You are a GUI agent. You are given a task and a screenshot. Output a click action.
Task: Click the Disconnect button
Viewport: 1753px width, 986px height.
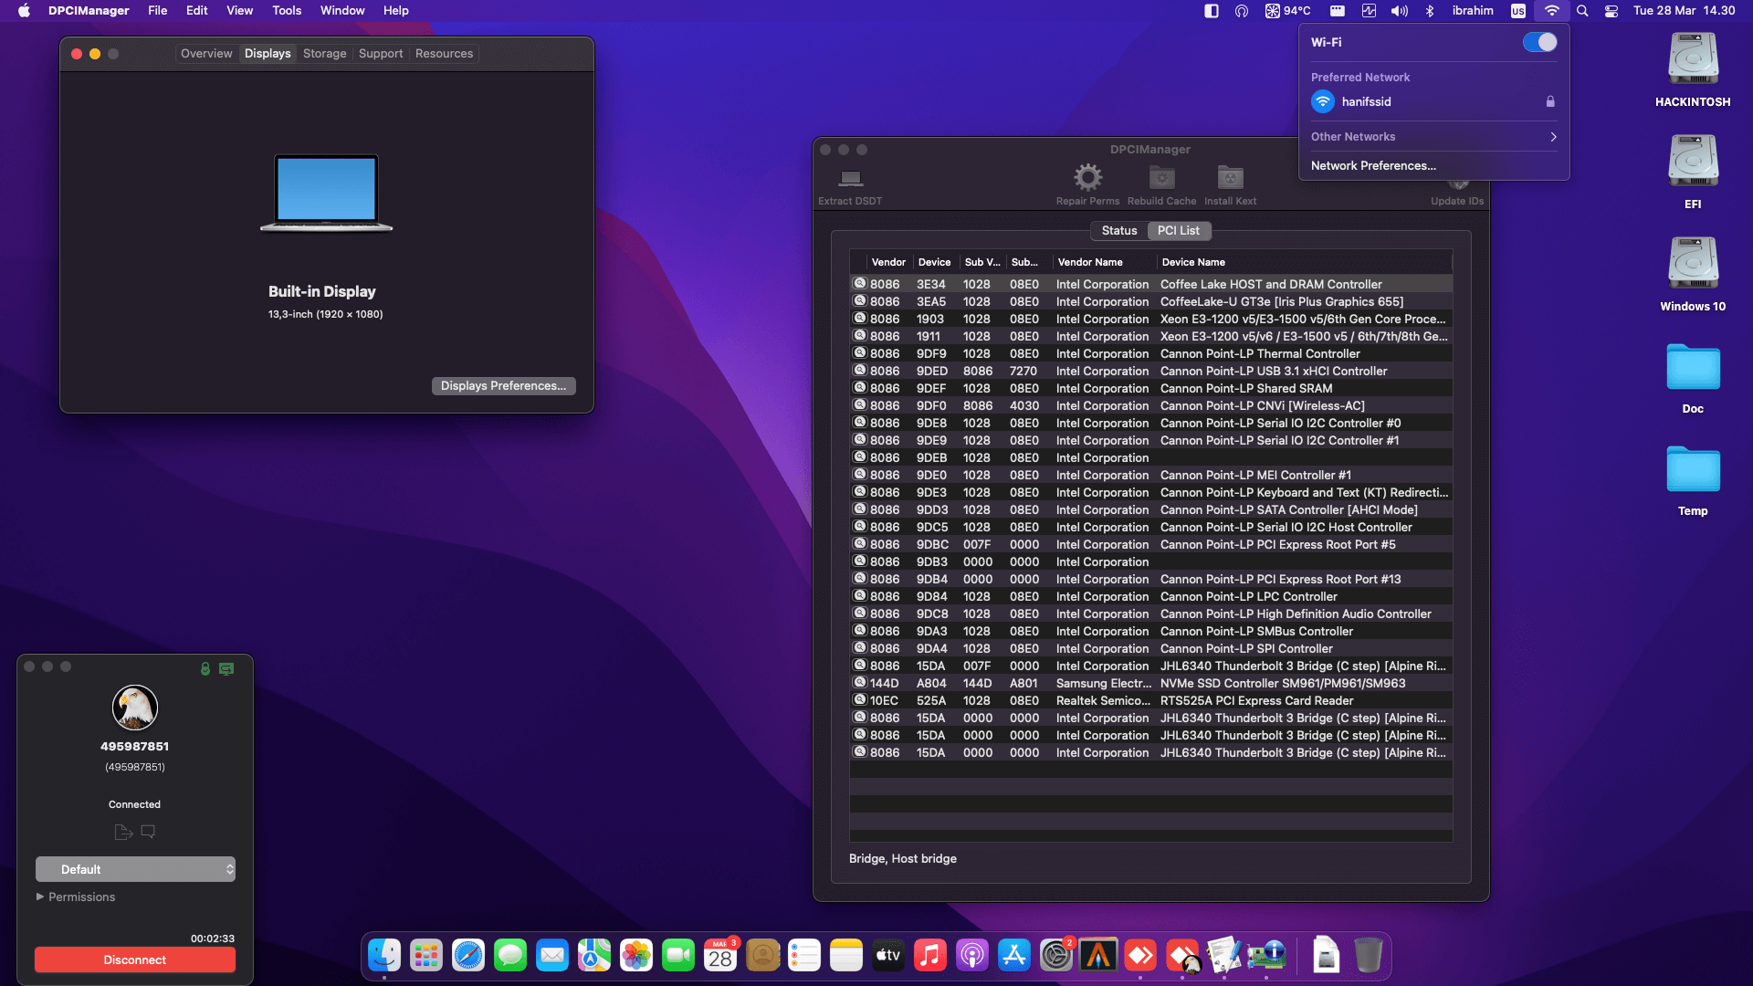pos(134,960)
